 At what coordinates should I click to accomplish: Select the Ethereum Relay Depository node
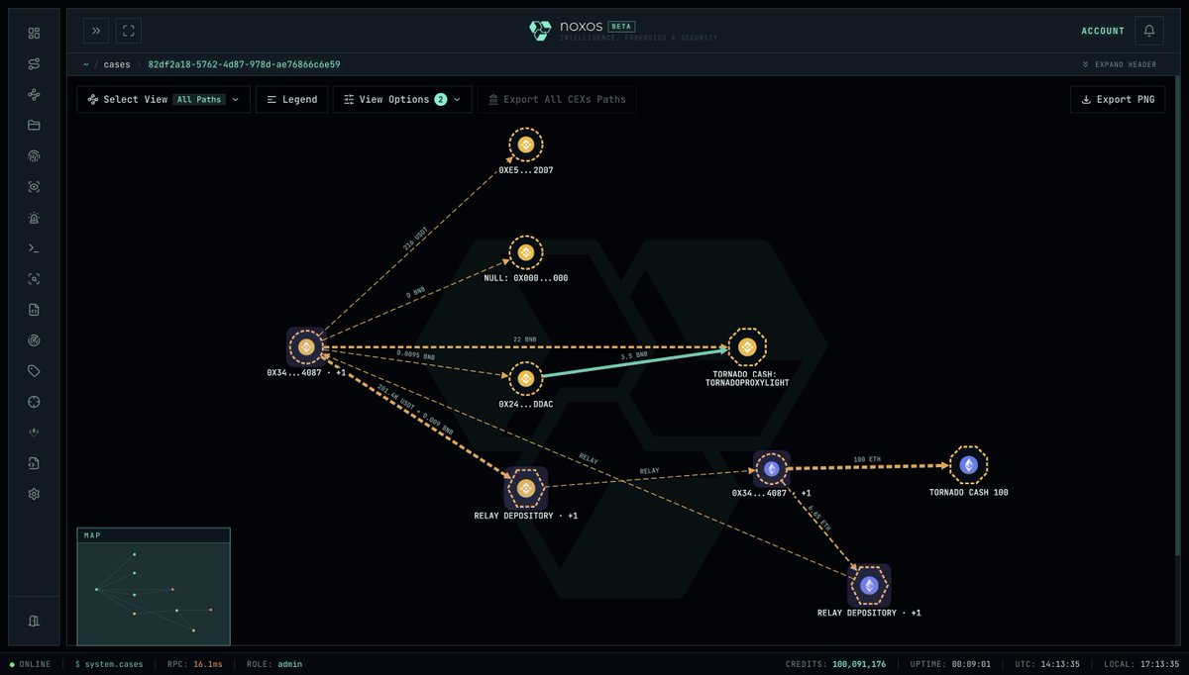click(869, 585)
